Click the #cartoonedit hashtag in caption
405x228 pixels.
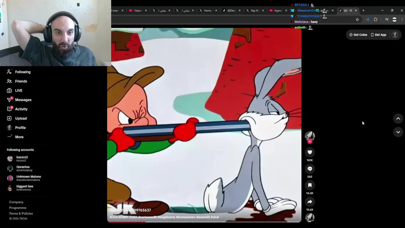147,217
